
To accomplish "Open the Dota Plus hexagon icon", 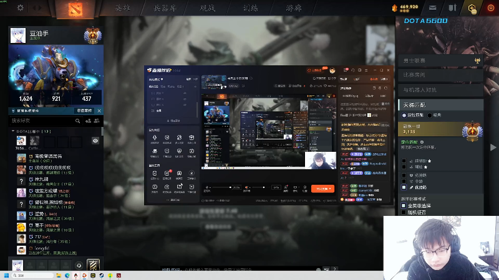I will point(472,8).
